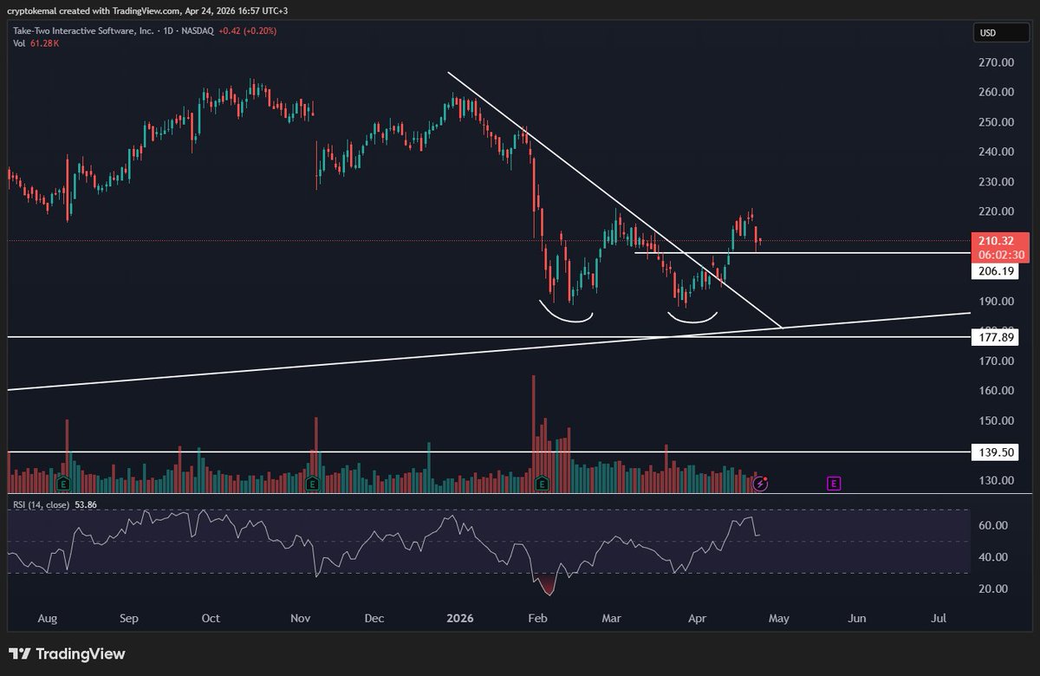The width and height of the screenshot is (1040, 676).
Task: Click the TradingView logo
Action: [x=67, y=653]
